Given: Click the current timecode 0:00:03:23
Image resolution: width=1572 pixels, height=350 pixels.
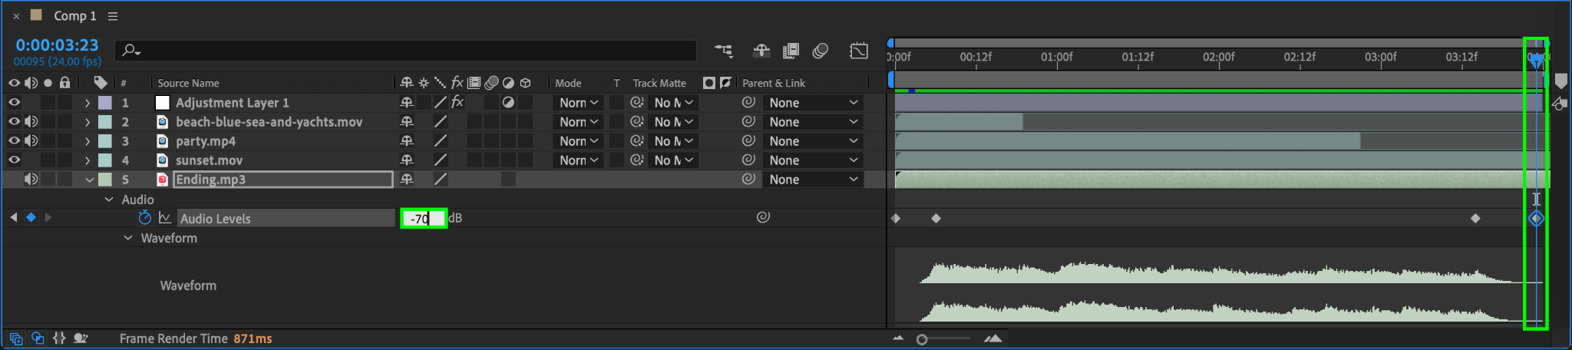Looking at the screenshot, I should [58, 45].
